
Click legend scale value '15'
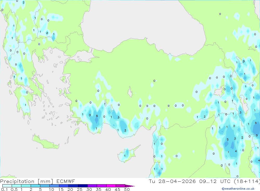(61, 189)
